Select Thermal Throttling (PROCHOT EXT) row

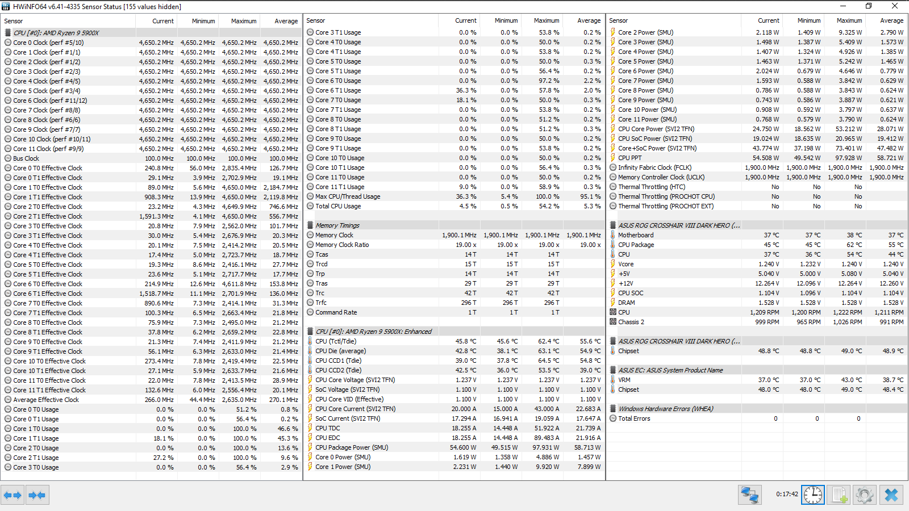point(757,206)
